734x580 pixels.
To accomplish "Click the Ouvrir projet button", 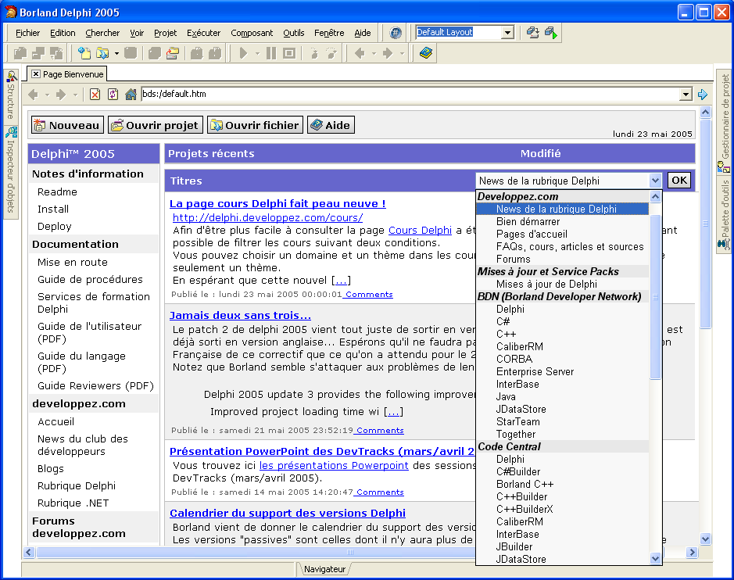I will point(155,125).
